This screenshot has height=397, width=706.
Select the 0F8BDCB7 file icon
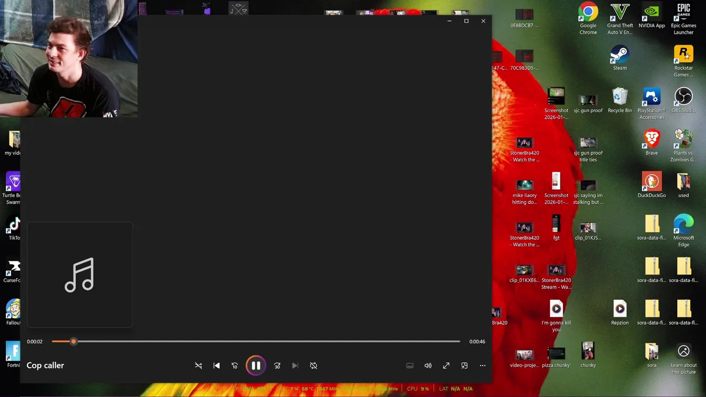525,19
